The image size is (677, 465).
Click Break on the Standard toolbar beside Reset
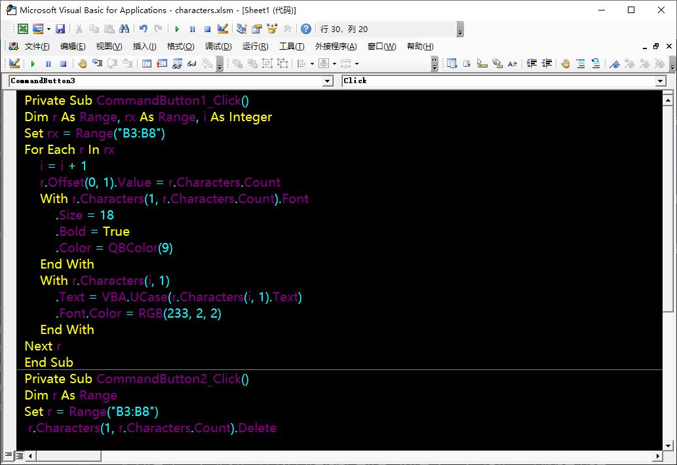pos(192,29)
